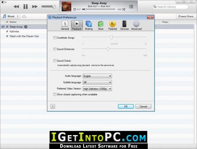Open the iTunes menu icon at the top-left

(4, 2)
